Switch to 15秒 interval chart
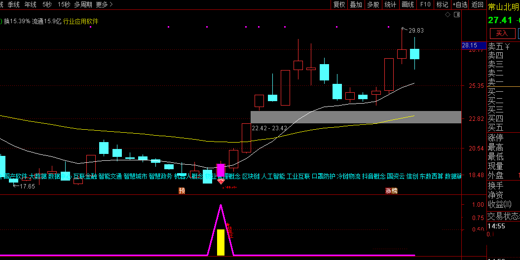 coord(64,4)
